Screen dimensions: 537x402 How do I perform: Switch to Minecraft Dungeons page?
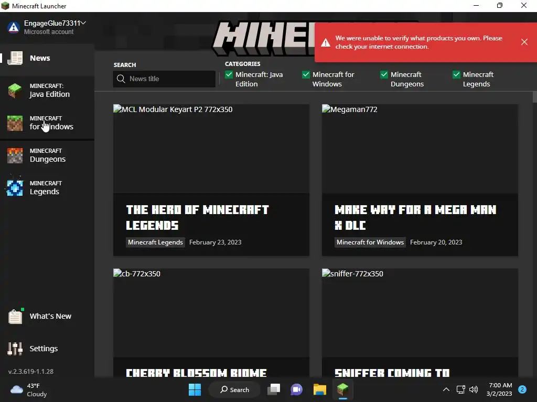tap(47, 155)
